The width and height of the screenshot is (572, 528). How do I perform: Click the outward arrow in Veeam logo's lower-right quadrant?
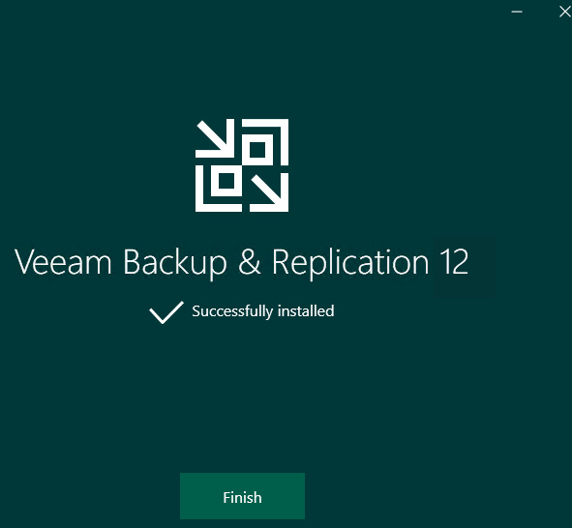point(269,192)
